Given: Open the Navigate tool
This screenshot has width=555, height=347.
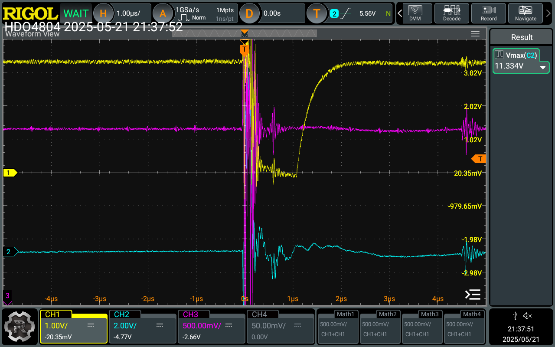Looking at the screenshot, I should (x=526, y=13).
